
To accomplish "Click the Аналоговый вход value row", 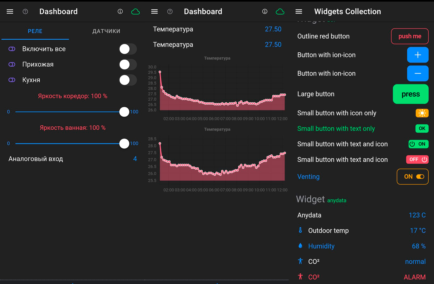I will (x=73, y=159).
